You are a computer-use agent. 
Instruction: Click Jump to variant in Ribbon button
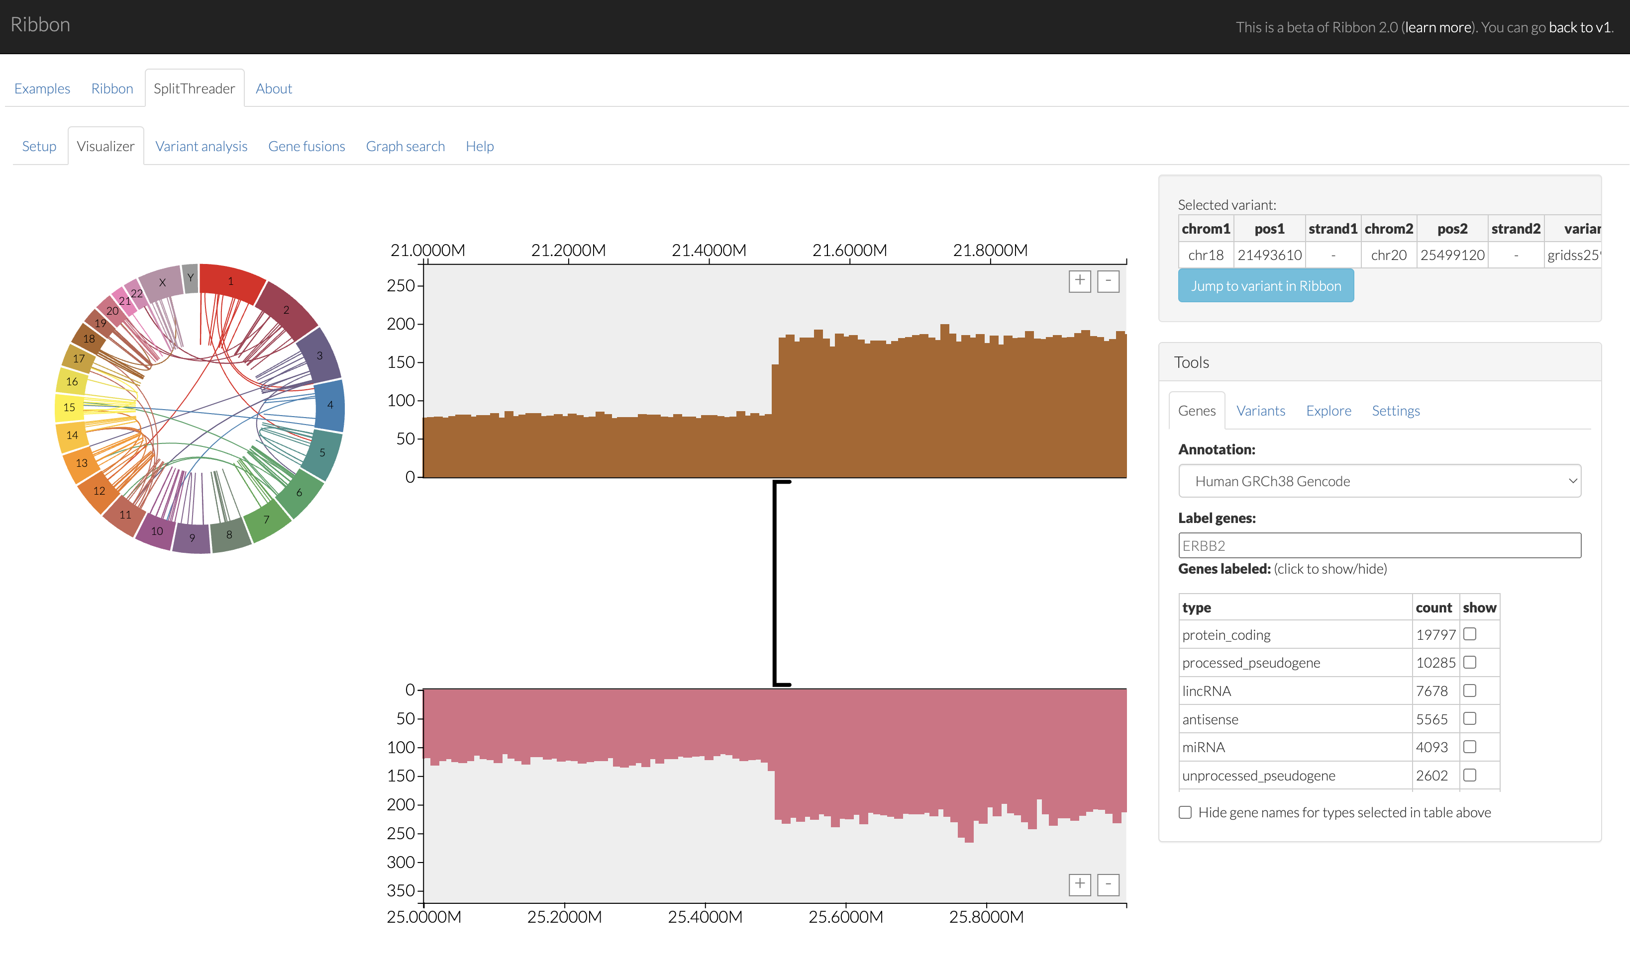(1265, 285)
